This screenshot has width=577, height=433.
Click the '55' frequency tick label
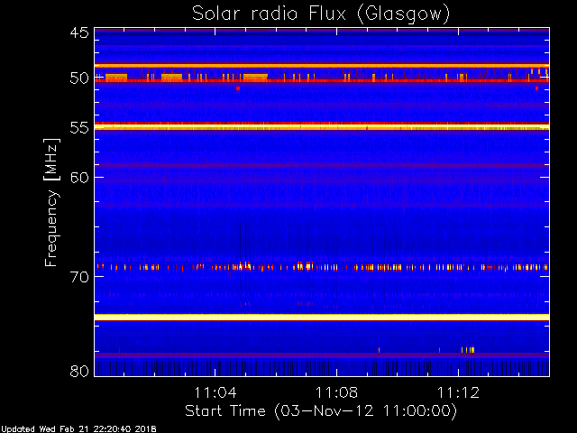pyautogui.click(x=79, y=128)
